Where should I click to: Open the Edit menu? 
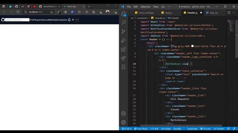pos(135,7)
